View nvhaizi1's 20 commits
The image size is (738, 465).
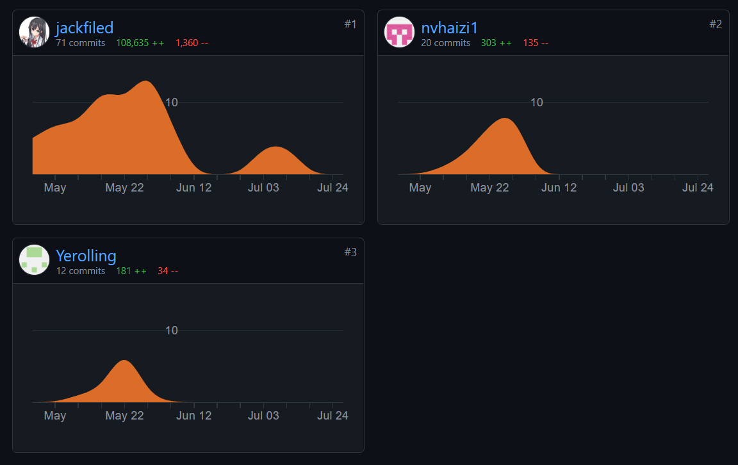(x=445, y=43)
